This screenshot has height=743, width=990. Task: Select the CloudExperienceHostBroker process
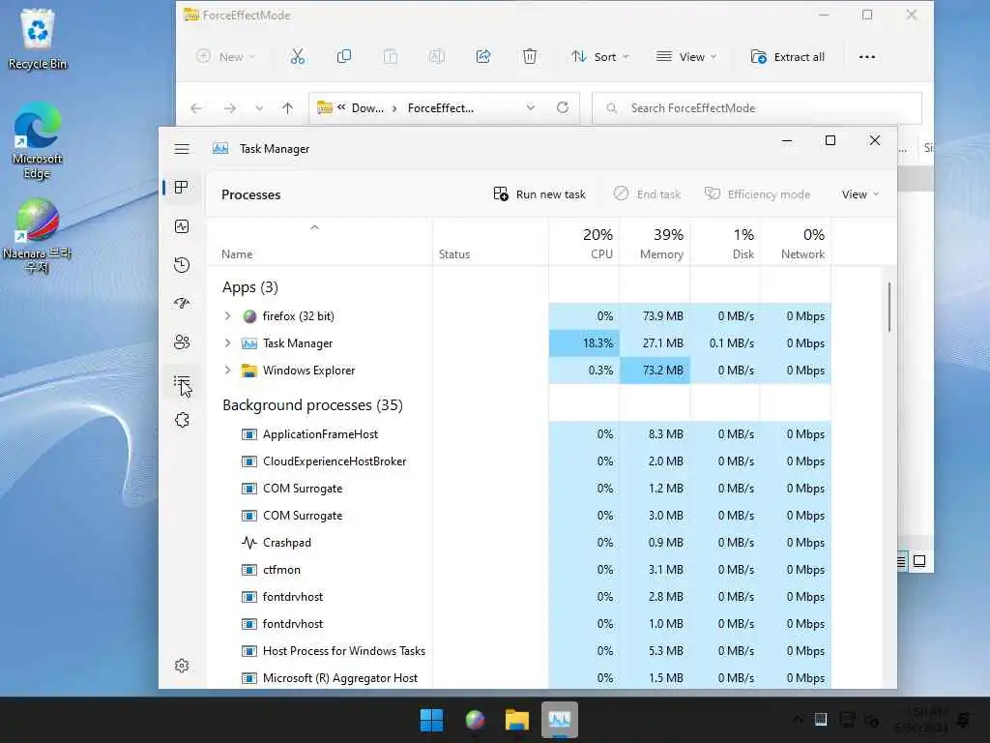coord(519,461)
